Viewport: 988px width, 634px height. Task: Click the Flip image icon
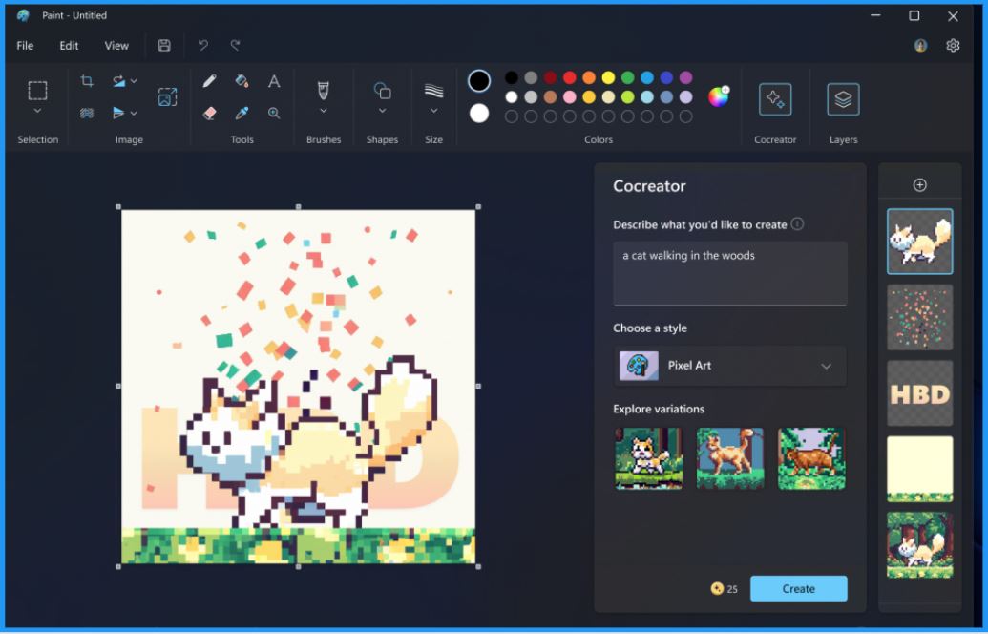[x=118, y=114]
